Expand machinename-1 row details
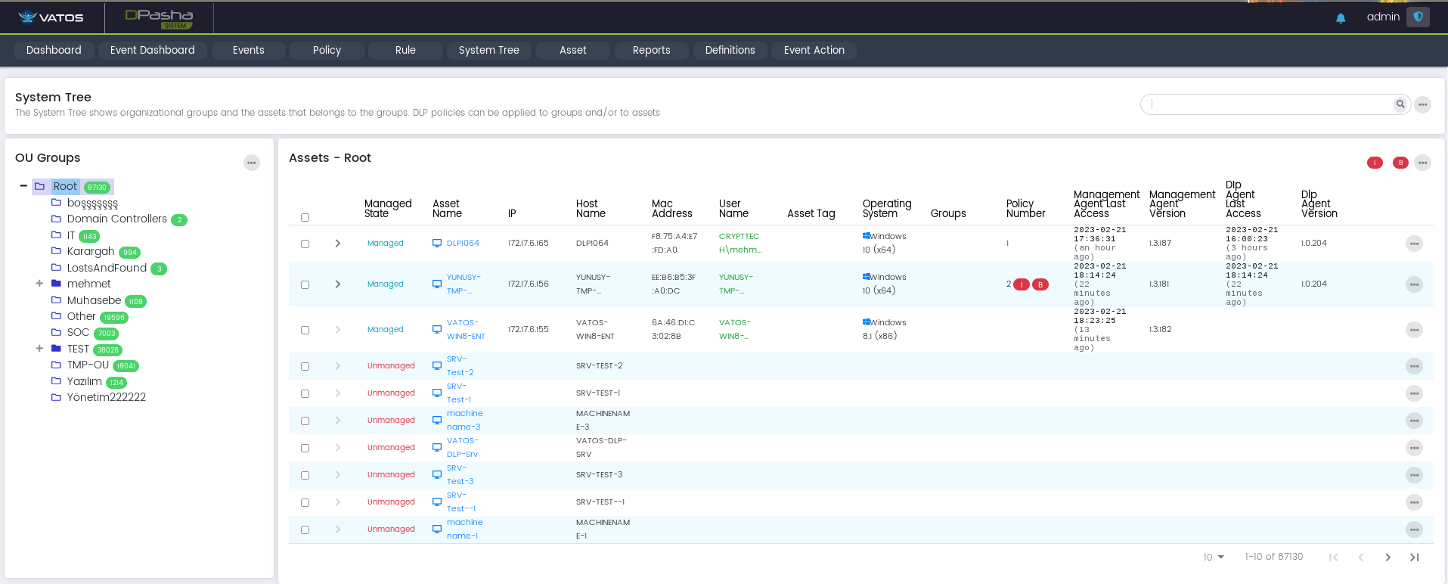This screenshot has height=584, width=1448. click(338, 530)
